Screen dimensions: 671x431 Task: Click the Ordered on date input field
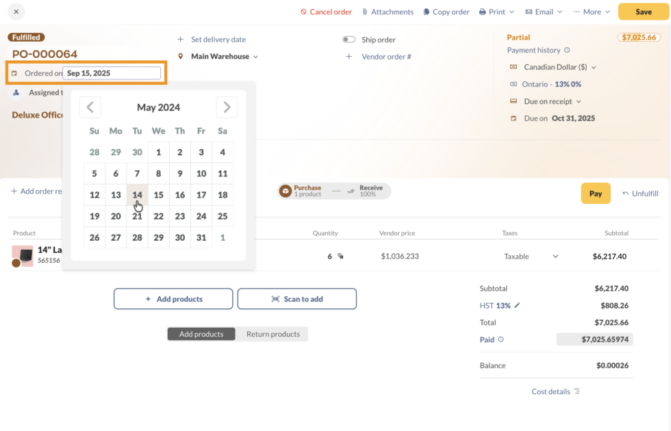pyautogui.click(x=112, y=73)
